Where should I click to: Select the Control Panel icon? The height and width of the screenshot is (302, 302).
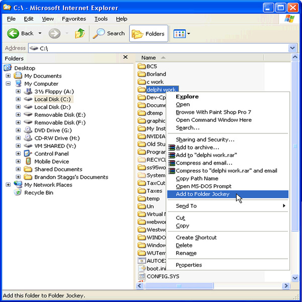point(28,154)
